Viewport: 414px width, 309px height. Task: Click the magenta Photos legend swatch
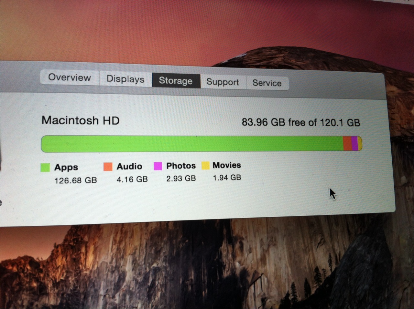coord(158,166)
